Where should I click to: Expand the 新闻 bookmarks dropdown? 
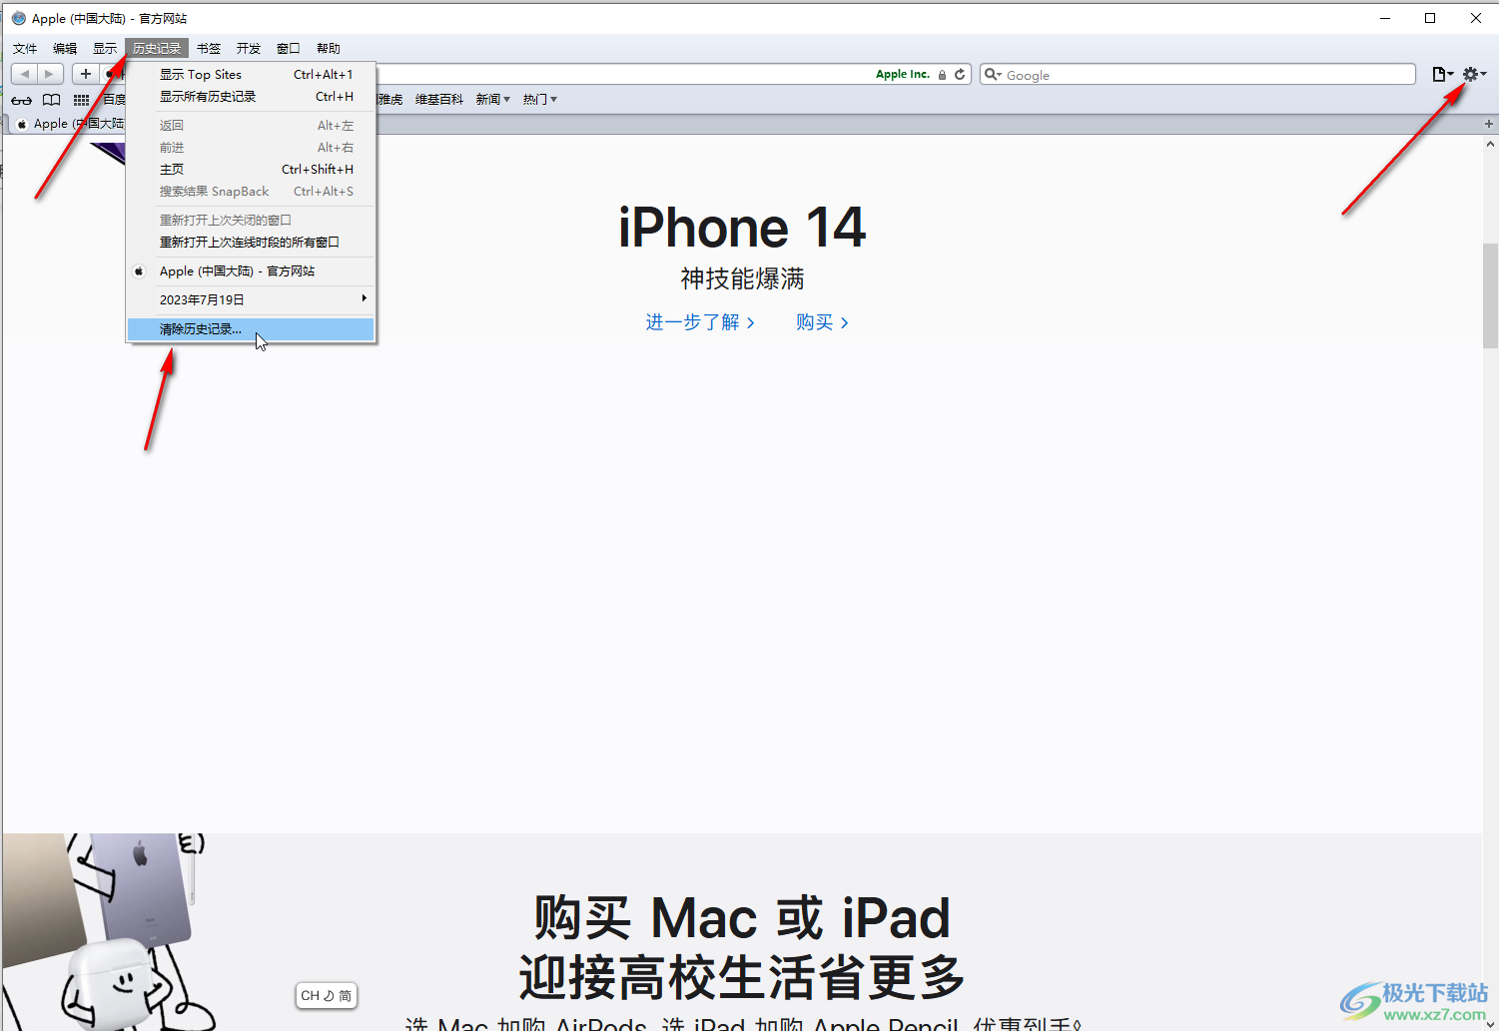tap(493, 100)
